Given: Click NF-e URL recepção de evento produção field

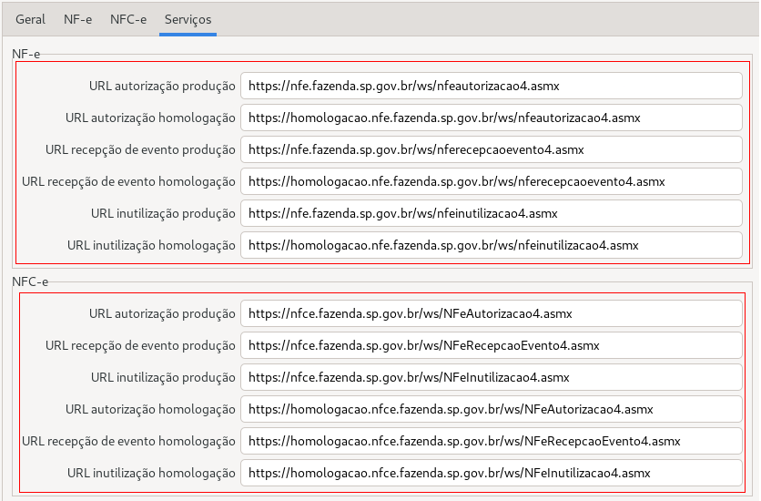Looking at the screenshot, I should point(492,150).
